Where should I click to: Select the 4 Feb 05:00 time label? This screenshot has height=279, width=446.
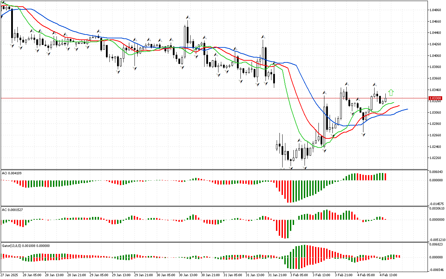[366, 275]
